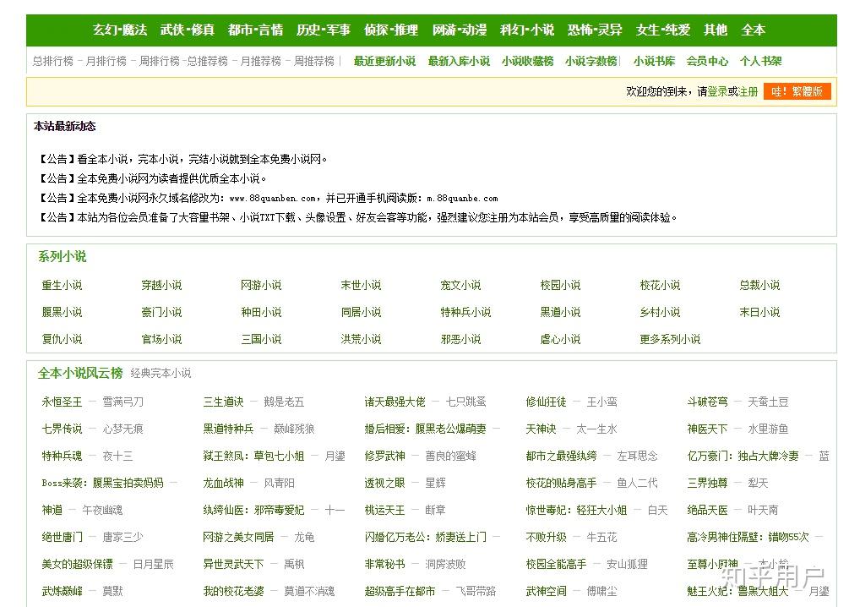Screen dimensions: 849x607
Task: Open novel 斗破苍穹
Action: [x=707, y=402]
